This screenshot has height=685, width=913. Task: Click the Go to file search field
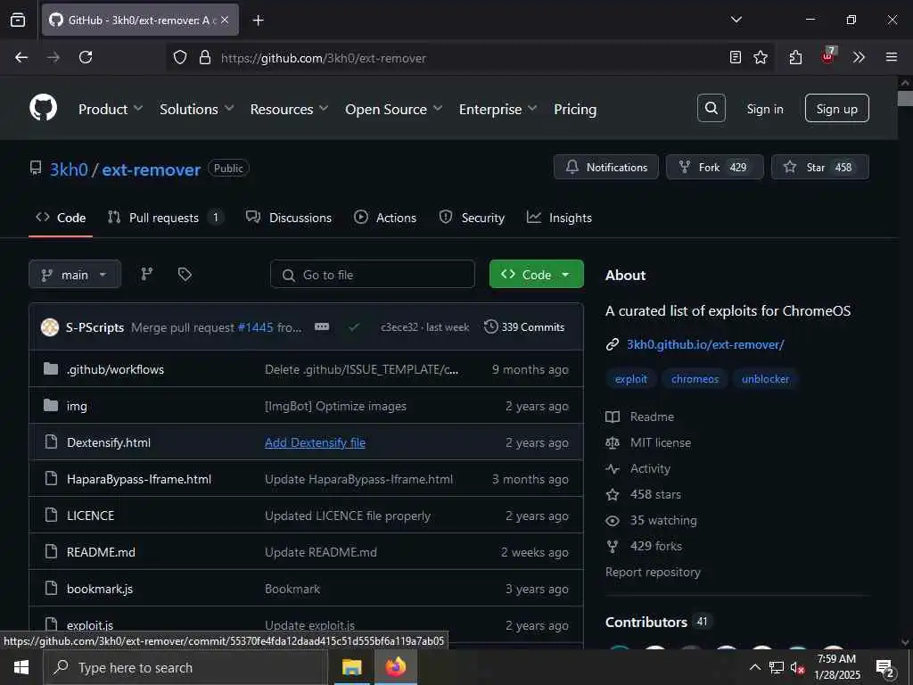373,275
